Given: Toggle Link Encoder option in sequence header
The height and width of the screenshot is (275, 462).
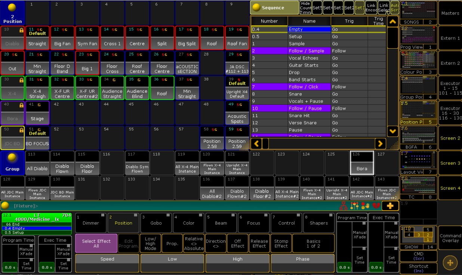Looking at the screenshot, I should [x=371, y=7].
